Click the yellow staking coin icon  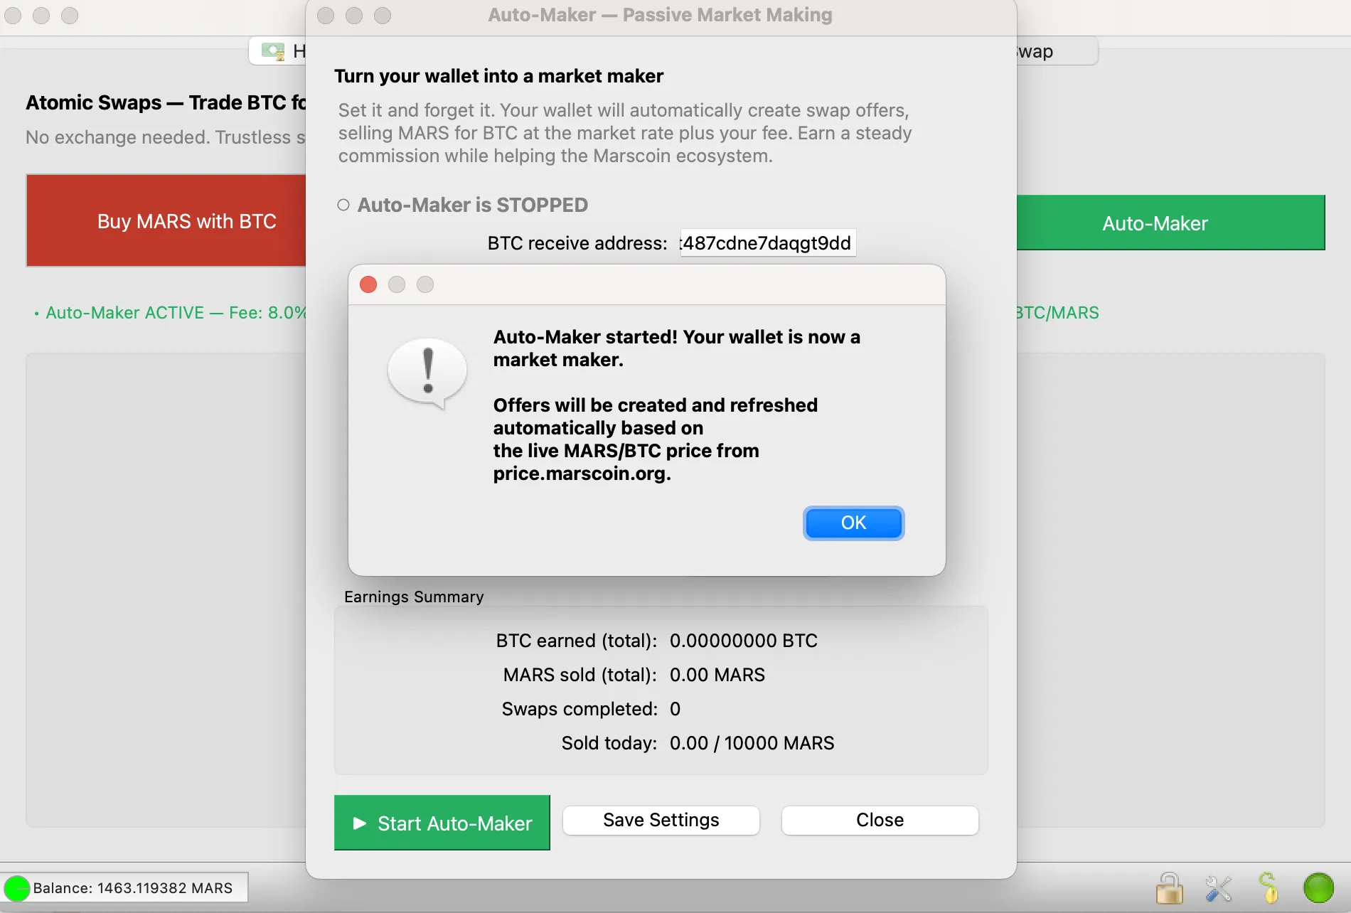1270,887
